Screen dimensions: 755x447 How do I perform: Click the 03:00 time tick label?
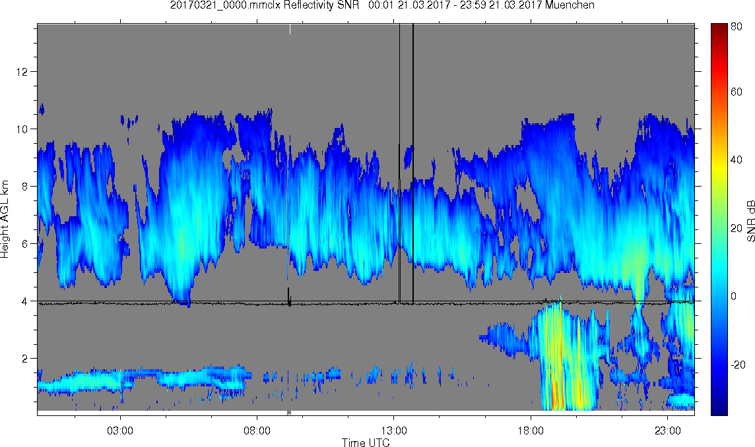tap(120, 431)
